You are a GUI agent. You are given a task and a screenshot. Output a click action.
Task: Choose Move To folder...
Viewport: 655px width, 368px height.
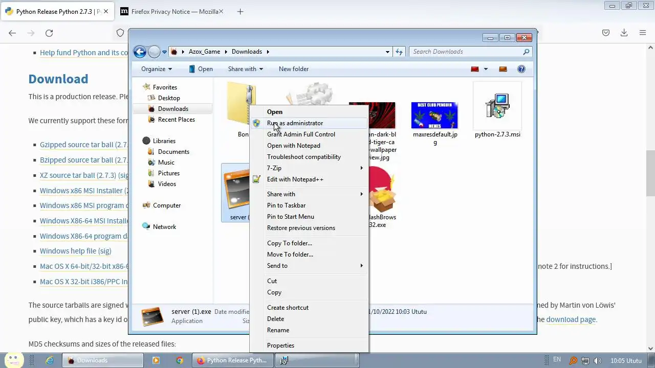click(x=309, y=255)
